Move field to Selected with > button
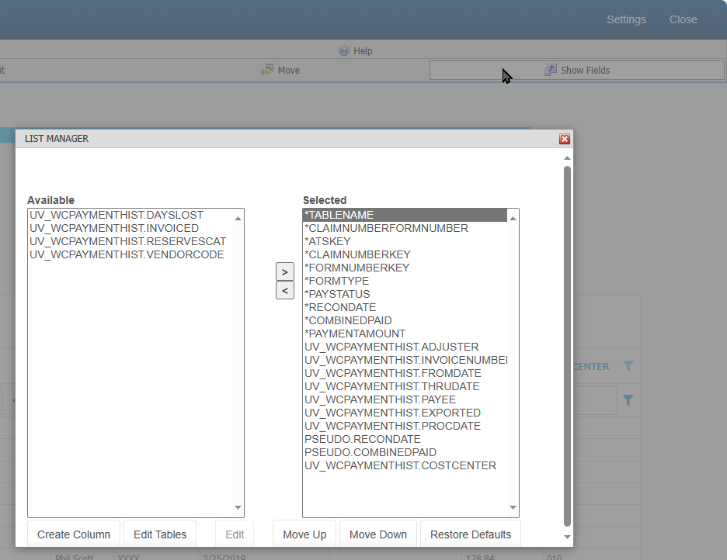The width and height of the screenshot is (727, 560). pyautogui.click(x=285, y=272)
